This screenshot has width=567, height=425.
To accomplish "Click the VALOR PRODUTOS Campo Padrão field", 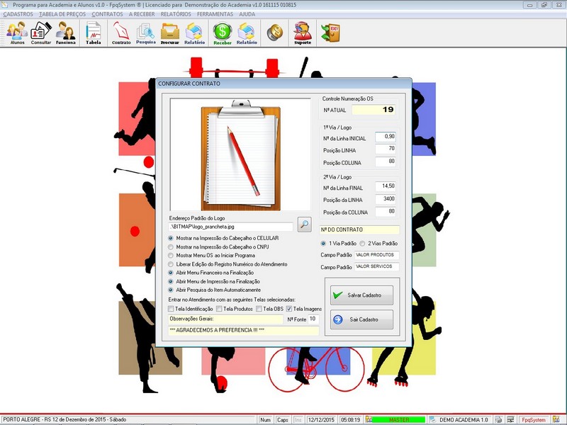I will pyautogui.click(x=376, y=255).
